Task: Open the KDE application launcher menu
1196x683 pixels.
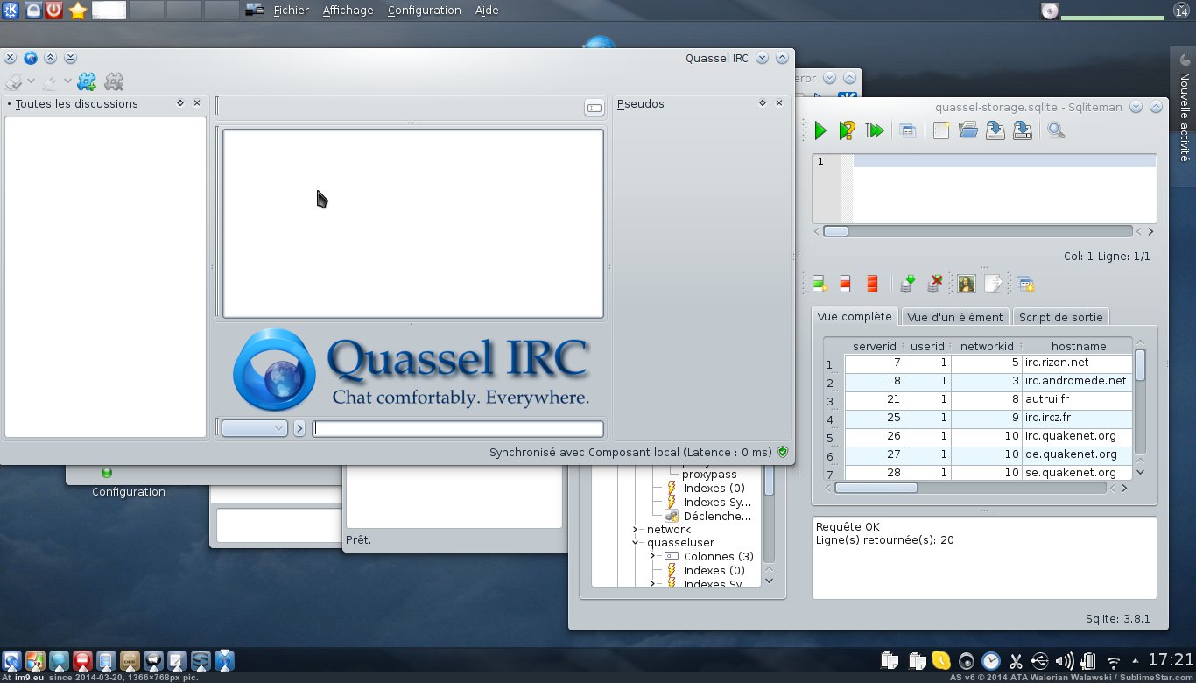Action: point(9,11)
